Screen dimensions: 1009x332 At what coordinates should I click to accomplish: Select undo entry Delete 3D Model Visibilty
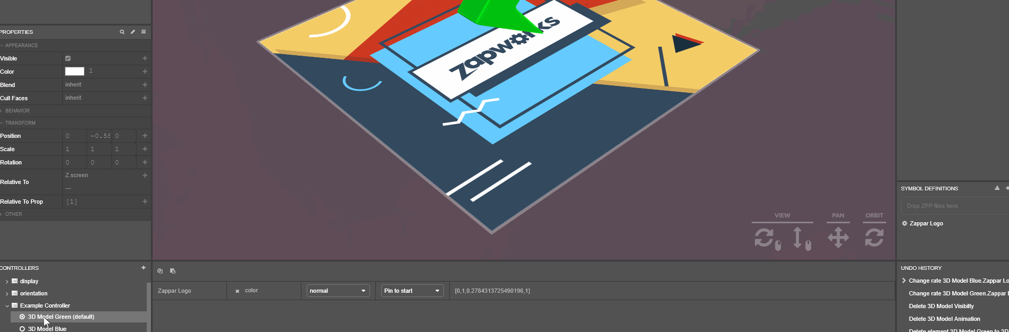[941, 306]
